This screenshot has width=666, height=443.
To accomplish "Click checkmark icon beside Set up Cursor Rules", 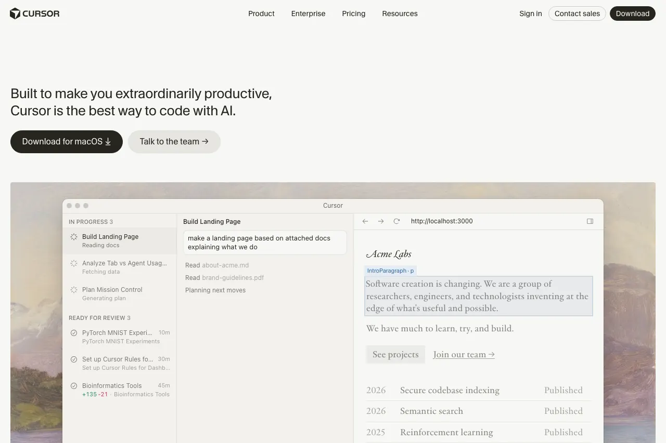I will tap(74, 359).
